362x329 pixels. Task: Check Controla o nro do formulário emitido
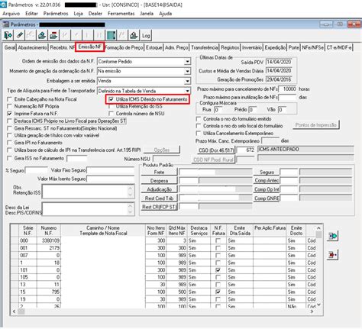(x=199, y=119)
